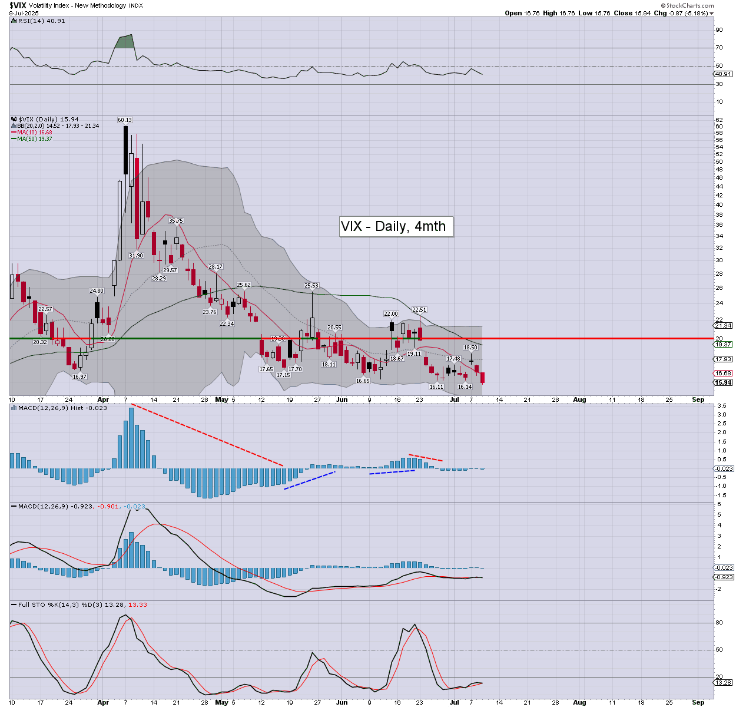Image resolution: width=736 pixels, height=707 pixels.
Task: Click the 16.11 low price label
Action: pyautogui.click(x=436, y=386)
